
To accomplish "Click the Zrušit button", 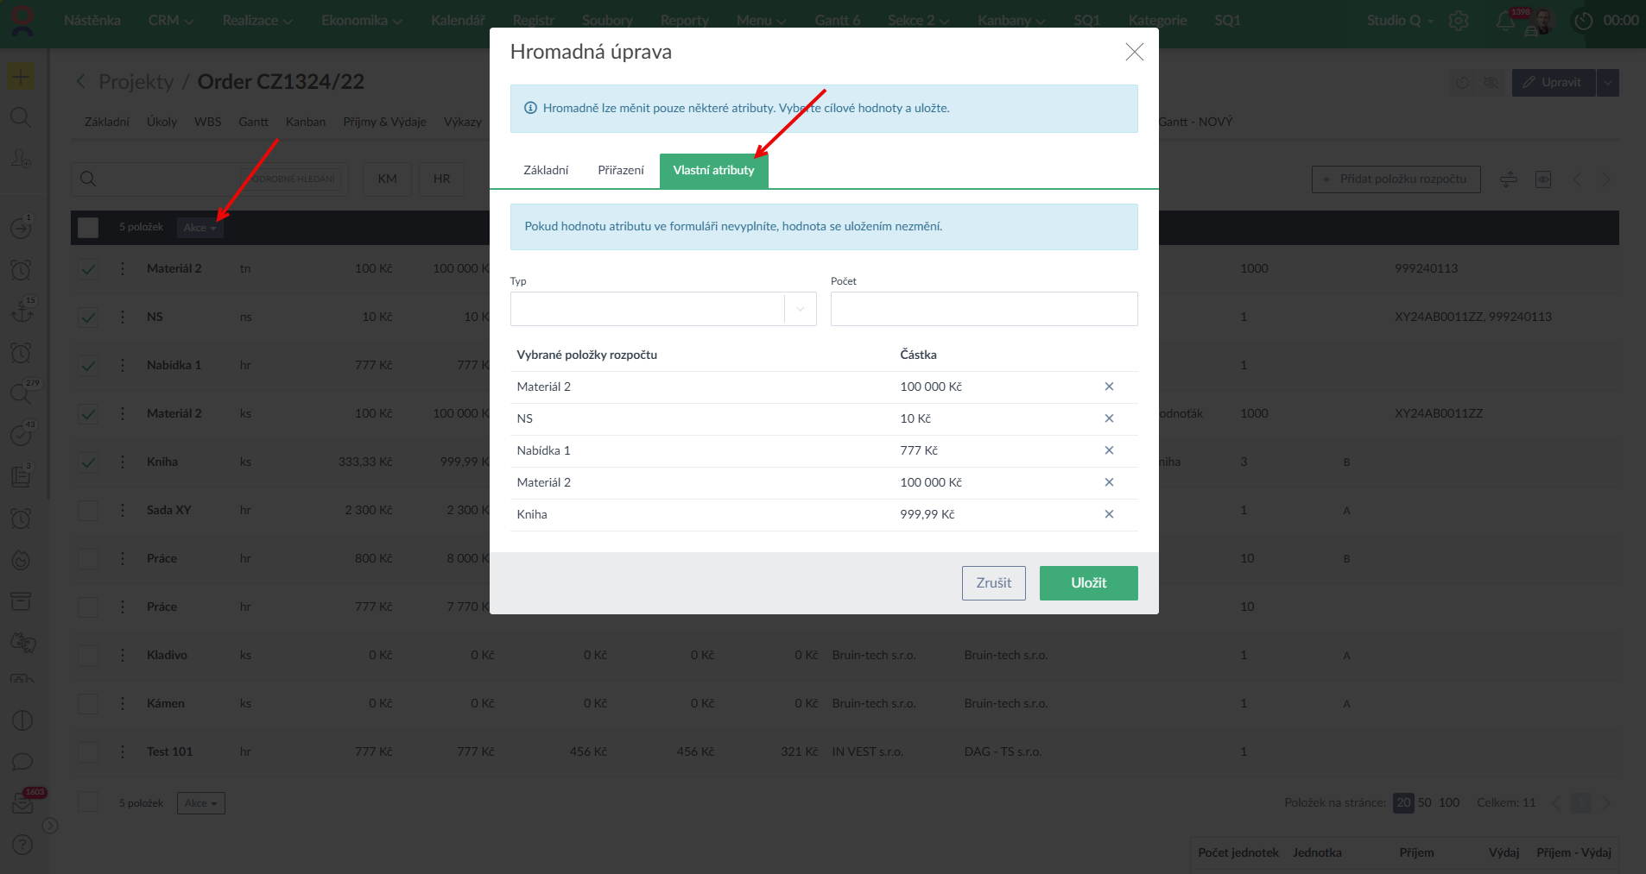I will click(x=993, y=583).
